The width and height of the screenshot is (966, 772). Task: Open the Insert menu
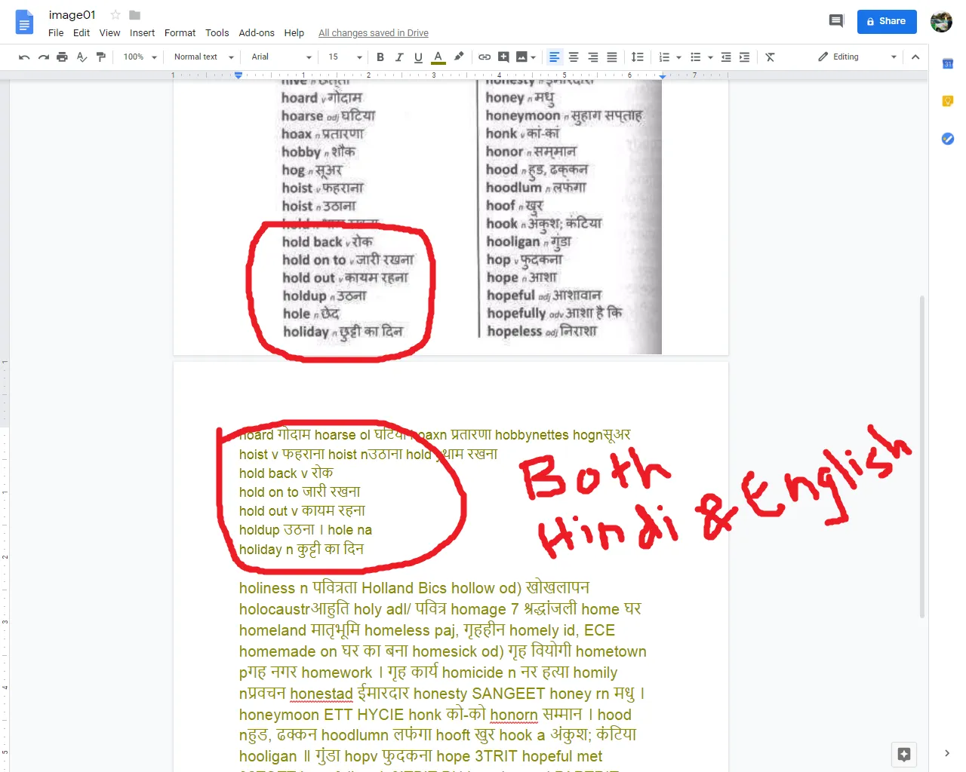[x=142, y=33]
